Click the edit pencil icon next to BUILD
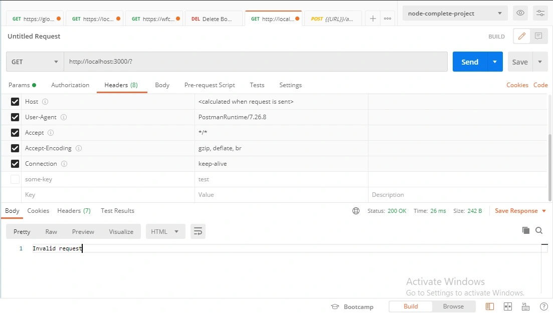 pos(521,36)
